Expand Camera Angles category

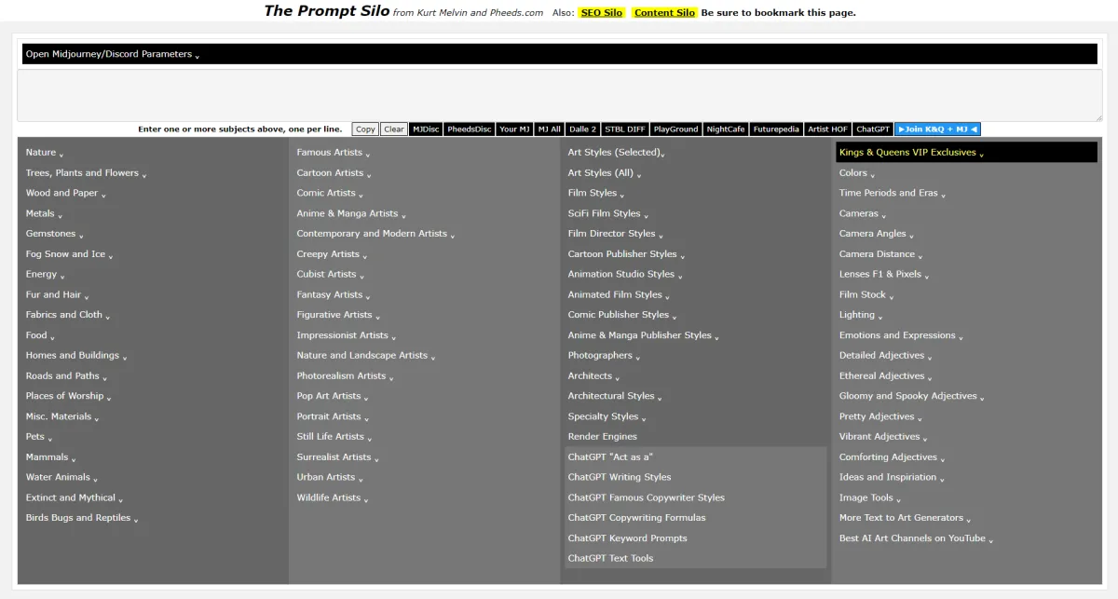click(877, 235)
